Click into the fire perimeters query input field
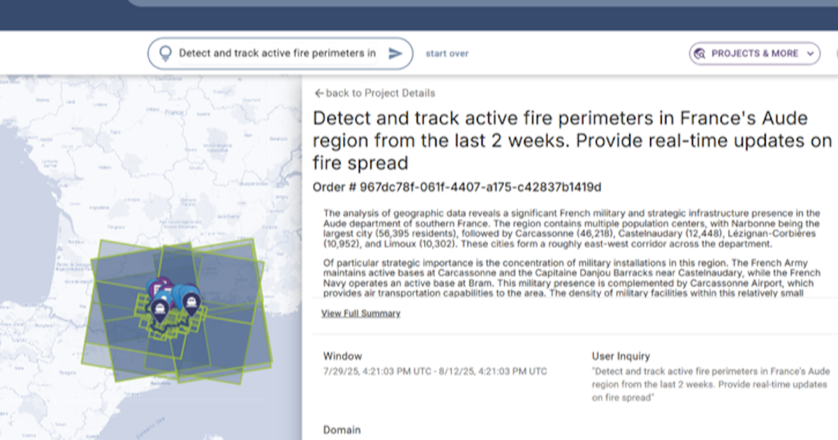Screen dimensions: 838x440 click(x=277, y=54)
